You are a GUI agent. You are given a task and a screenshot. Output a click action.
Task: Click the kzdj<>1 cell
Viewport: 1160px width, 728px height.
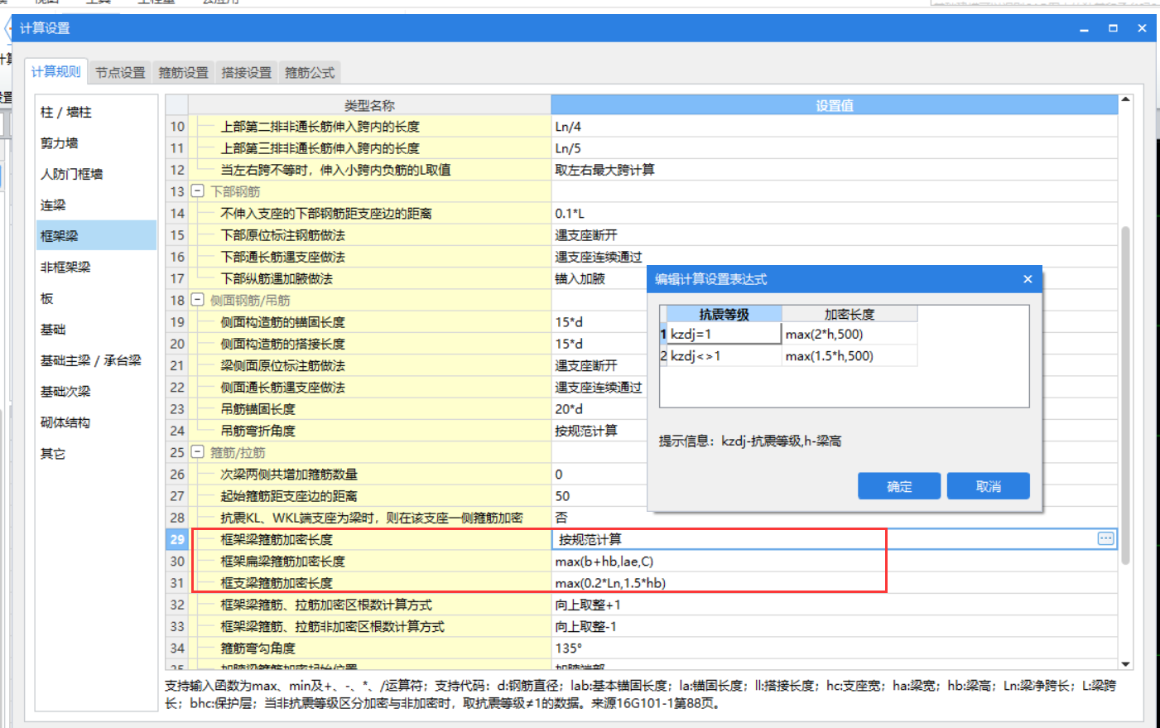coord(724,355)
